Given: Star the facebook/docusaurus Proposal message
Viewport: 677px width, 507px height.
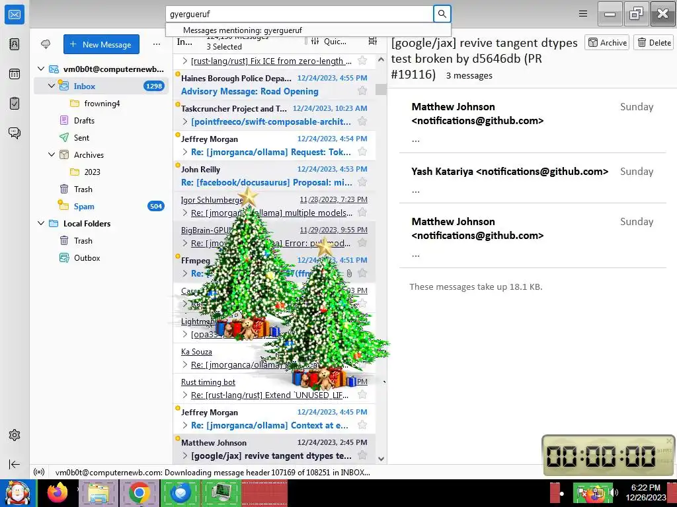Looking at the screenshot, I should pyautogui.click(x=362, y=182).
